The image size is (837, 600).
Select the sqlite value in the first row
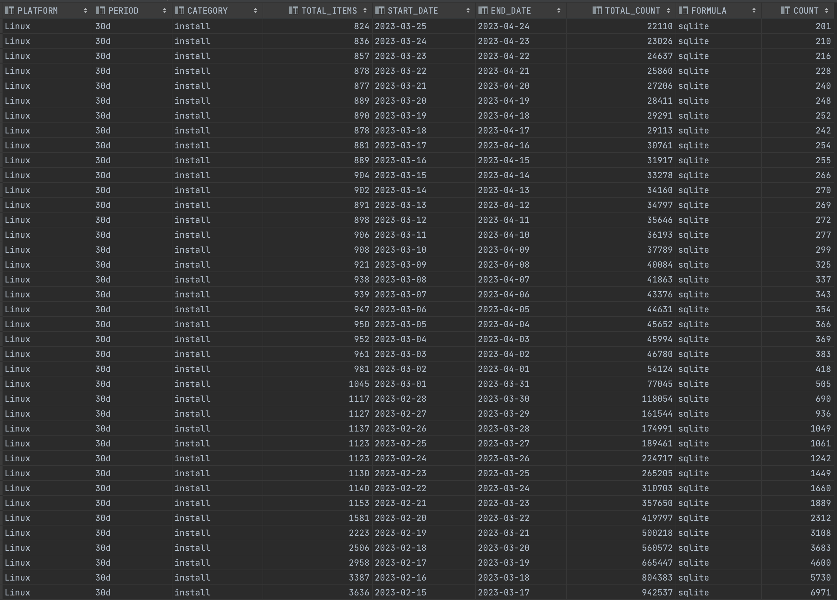coord(694,26)
